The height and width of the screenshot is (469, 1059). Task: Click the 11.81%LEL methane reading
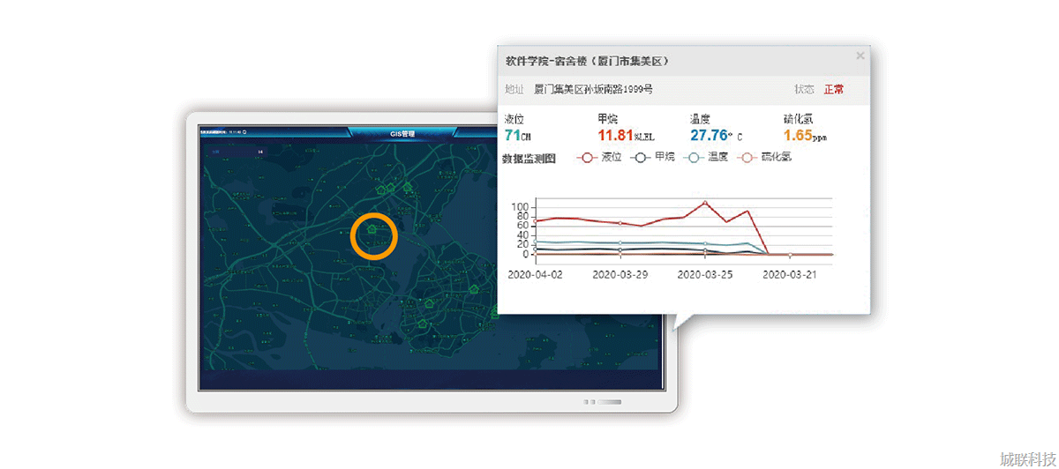pos(627,135)
